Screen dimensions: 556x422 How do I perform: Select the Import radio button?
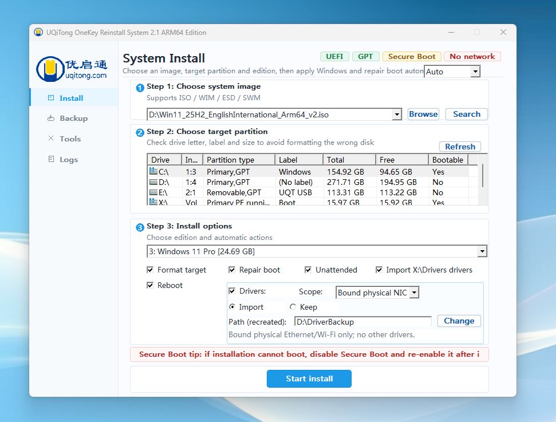[232, 307]
